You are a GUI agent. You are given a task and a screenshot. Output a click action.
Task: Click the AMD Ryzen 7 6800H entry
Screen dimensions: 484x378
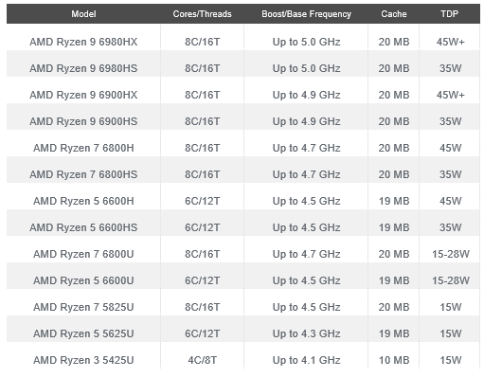pos(83,148)
